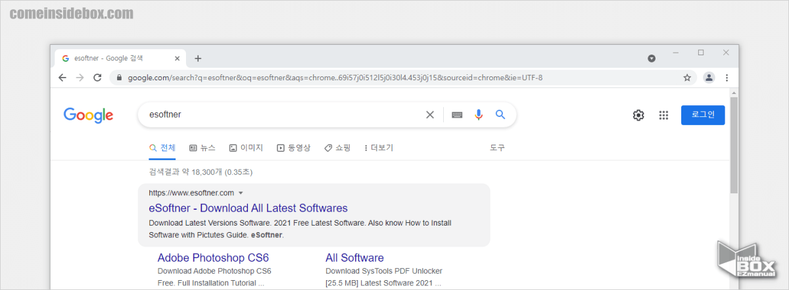Click the blue magnifier search button

pos(500,114)
